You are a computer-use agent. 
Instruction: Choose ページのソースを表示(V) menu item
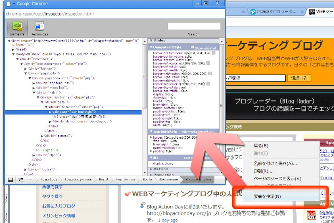click(277, 178)
